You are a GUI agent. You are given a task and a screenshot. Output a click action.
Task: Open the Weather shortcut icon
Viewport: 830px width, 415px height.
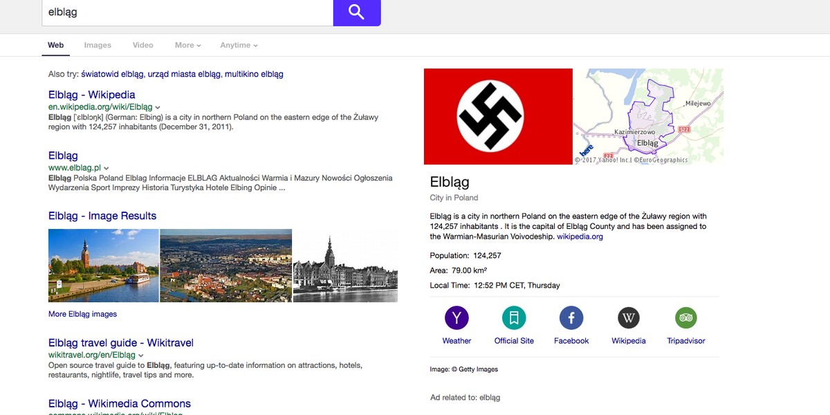click(x=456, y=318)
